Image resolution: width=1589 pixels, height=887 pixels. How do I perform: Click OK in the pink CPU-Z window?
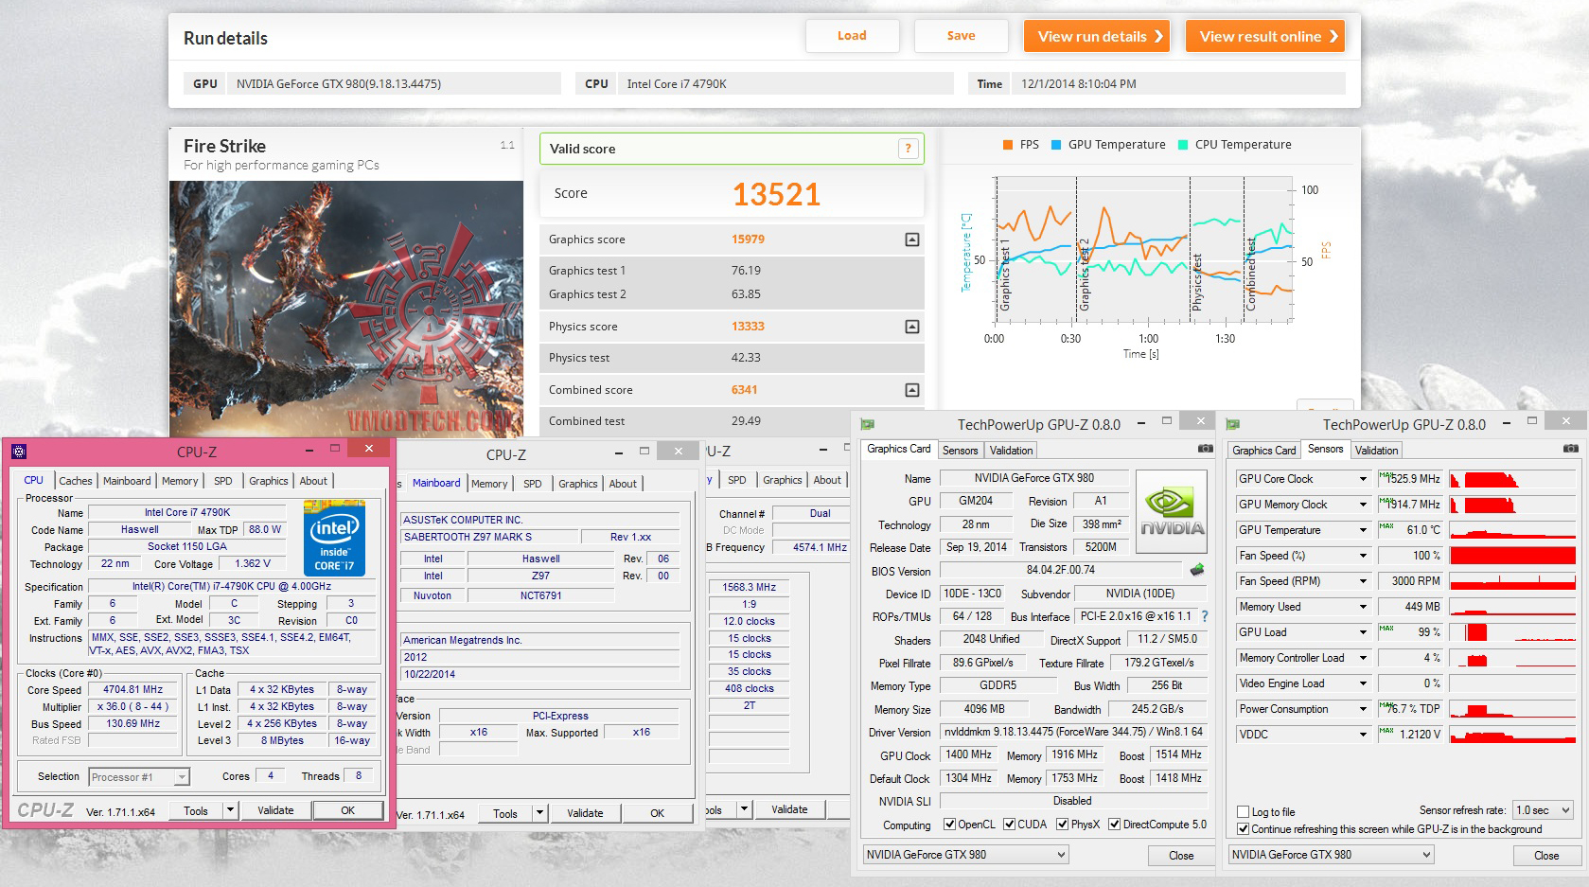[348, 810]
